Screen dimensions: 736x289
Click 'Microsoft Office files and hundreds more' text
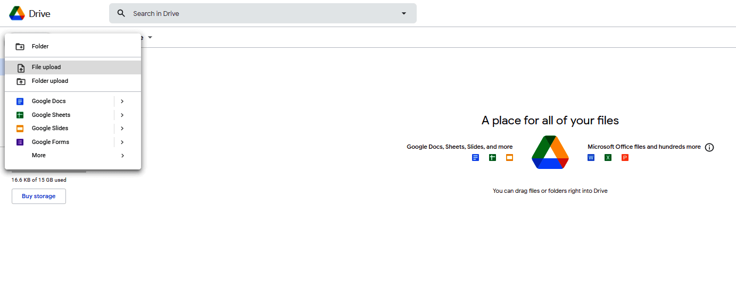click(644, 147)
